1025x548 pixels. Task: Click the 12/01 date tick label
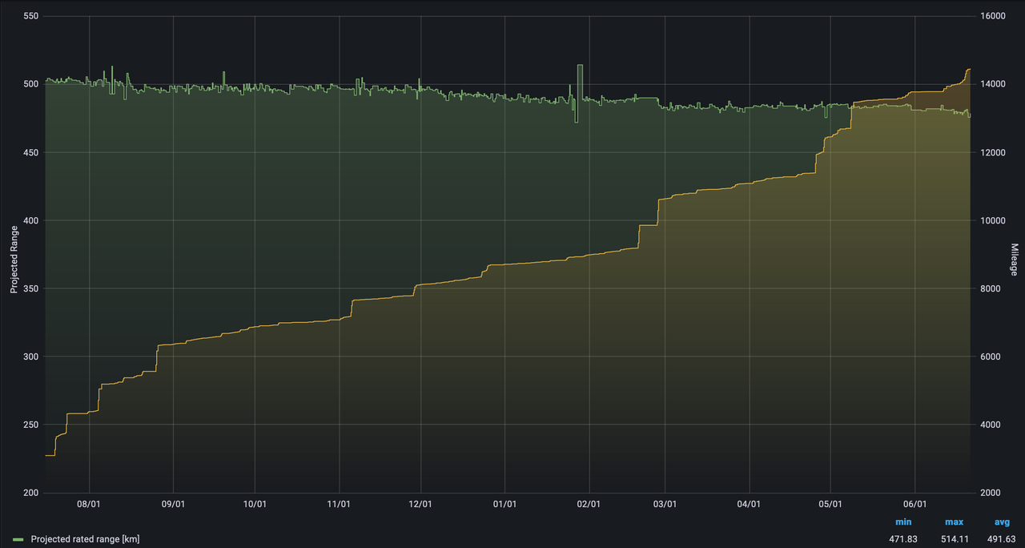tap(420, 505)
